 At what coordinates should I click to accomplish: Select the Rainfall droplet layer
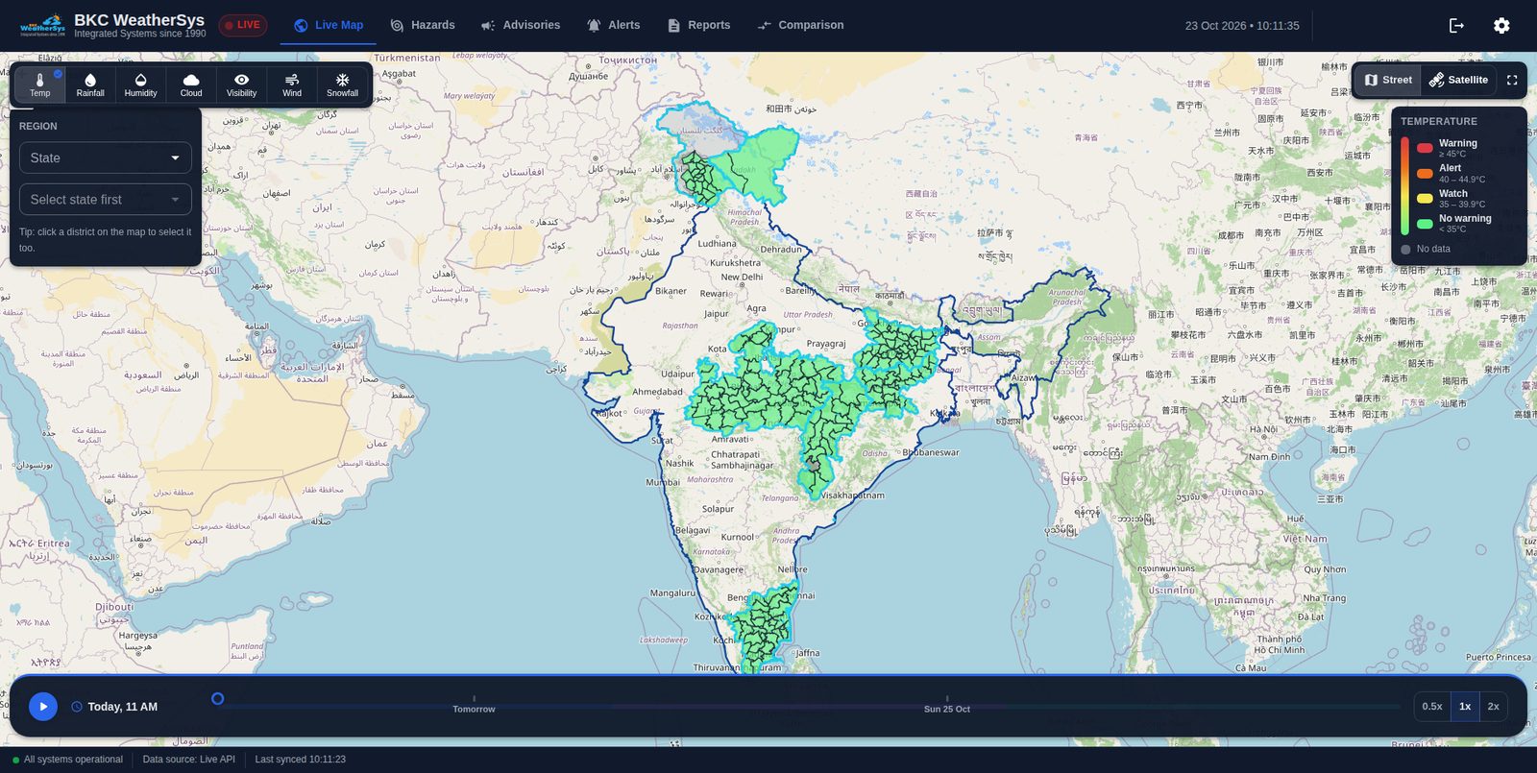coord(90,85)
